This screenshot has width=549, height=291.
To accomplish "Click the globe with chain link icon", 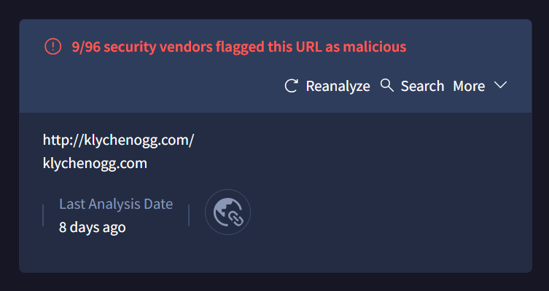I will click(x=227, y=212).
